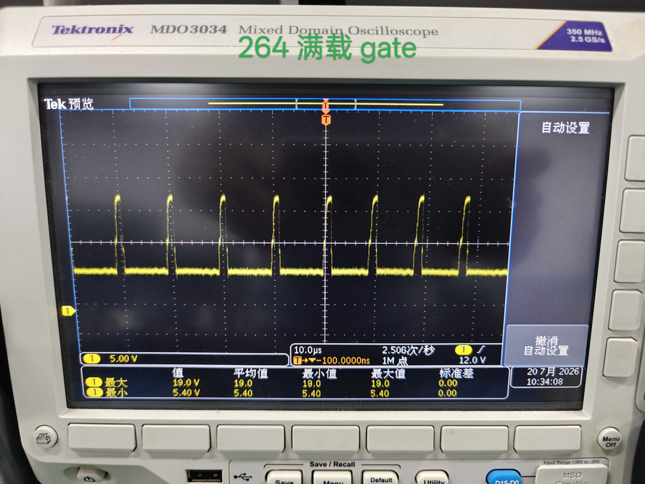The width and height of the screenshot is (645, 484).
Task: Push the Utility button
Action: tap(433, 478)
